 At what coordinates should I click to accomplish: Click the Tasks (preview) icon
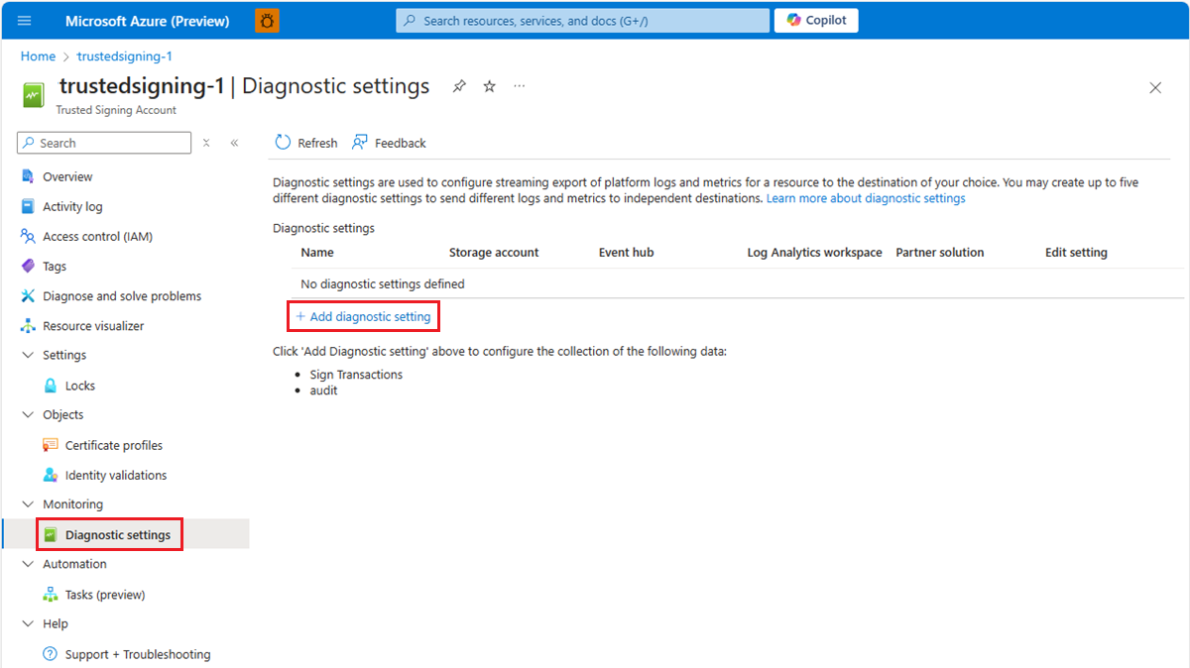(x=51, y=595)
